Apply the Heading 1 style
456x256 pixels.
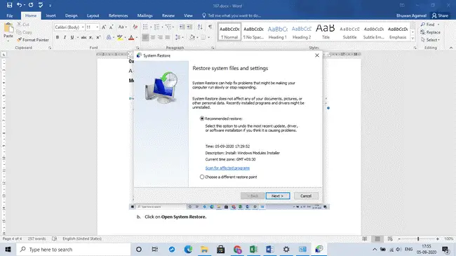tap(277, 32)
